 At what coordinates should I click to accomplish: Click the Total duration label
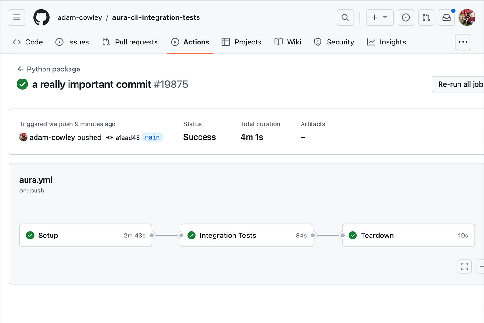(x=260, y=124)
